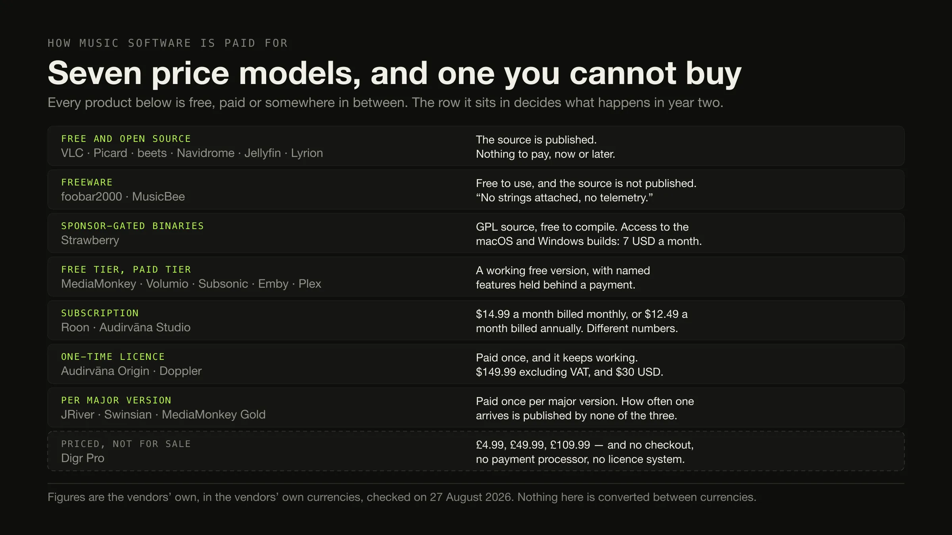Image resolution: width=952 pixels, height=535 pixels.
Task: Select the 'How music software is paid for' kicker
Action: pos(168,43)
